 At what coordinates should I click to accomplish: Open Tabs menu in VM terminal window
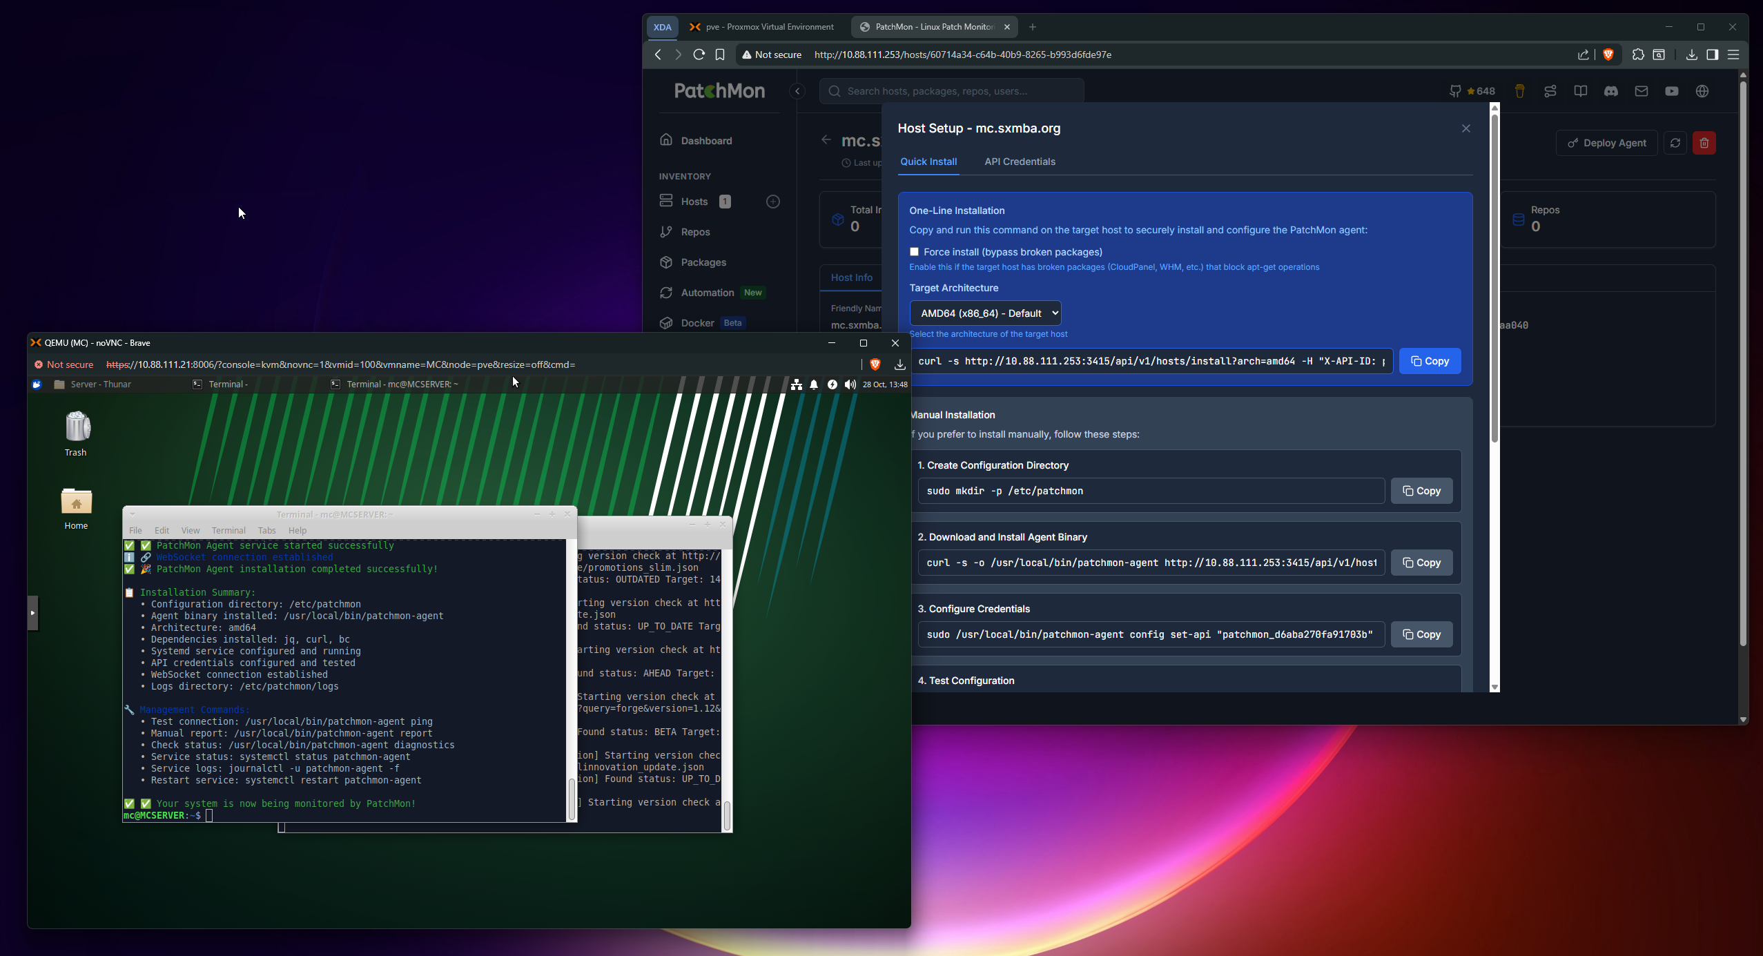pyautogui.click(x=266, y=531)
